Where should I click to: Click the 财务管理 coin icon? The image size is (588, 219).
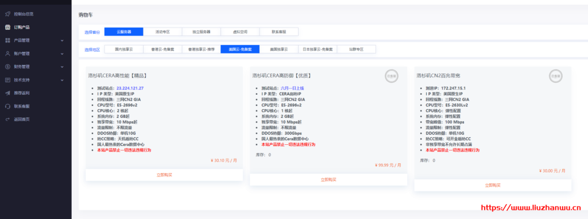(7, 67)
